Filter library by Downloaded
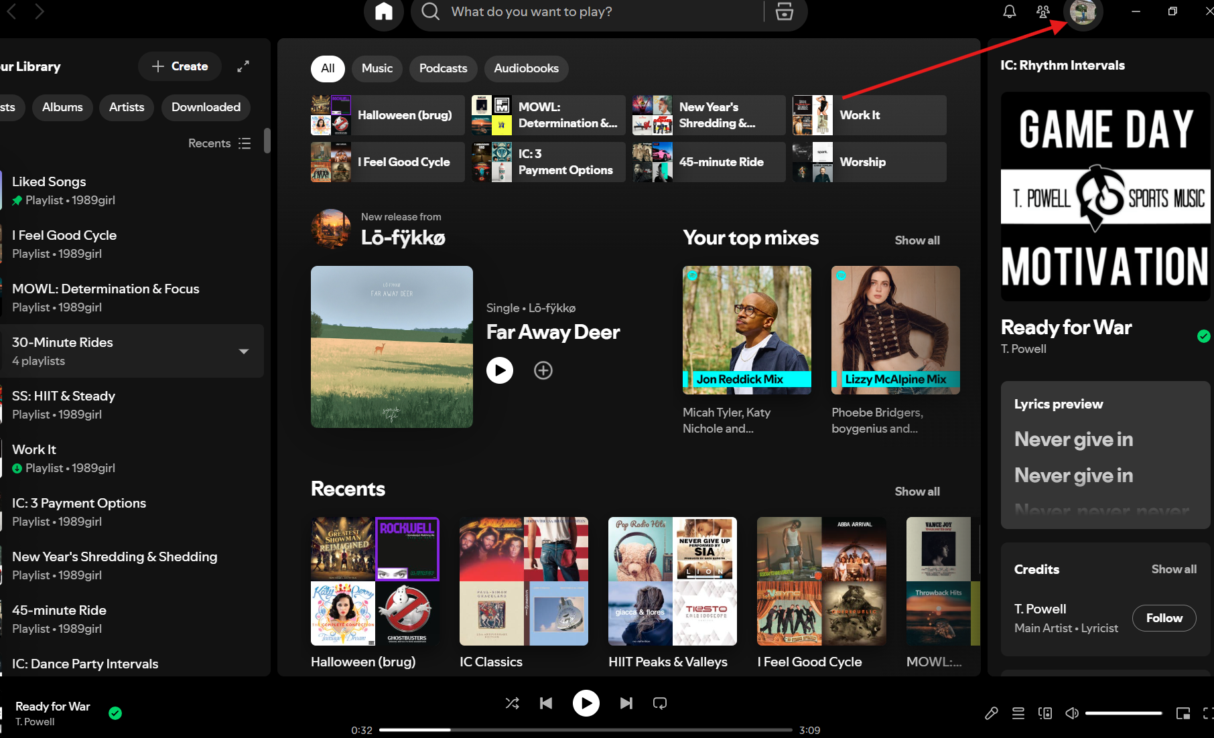This screenshot has width=1214, height=738. [206, 107]
